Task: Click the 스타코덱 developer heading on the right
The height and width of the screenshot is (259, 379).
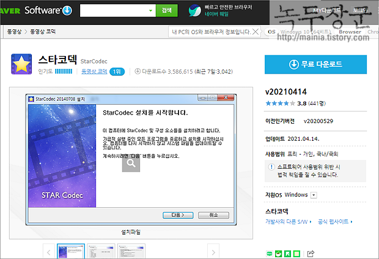Action: [x=277, y=211]
